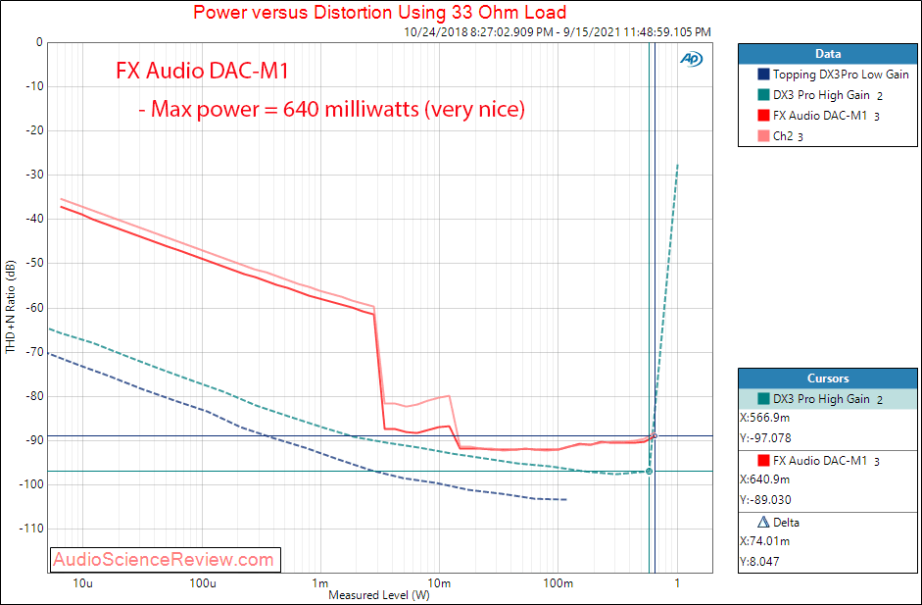
Task: Click the Y:-89.030 cursor value
Action: coord(765,500)
